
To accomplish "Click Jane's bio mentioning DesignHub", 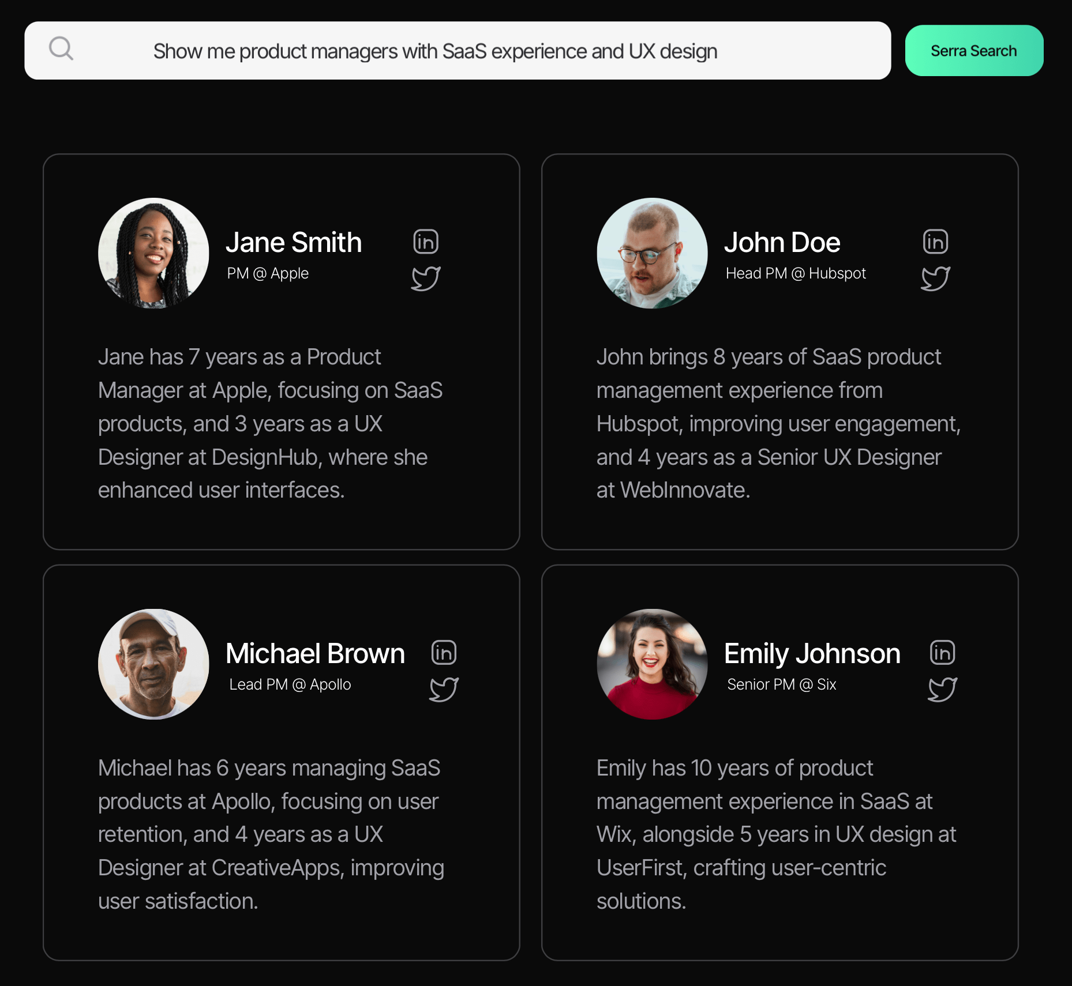I will (271, 423).
